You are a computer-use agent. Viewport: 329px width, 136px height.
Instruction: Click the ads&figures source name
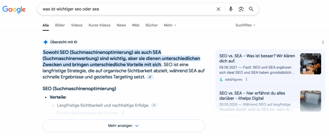pos(234,79)
